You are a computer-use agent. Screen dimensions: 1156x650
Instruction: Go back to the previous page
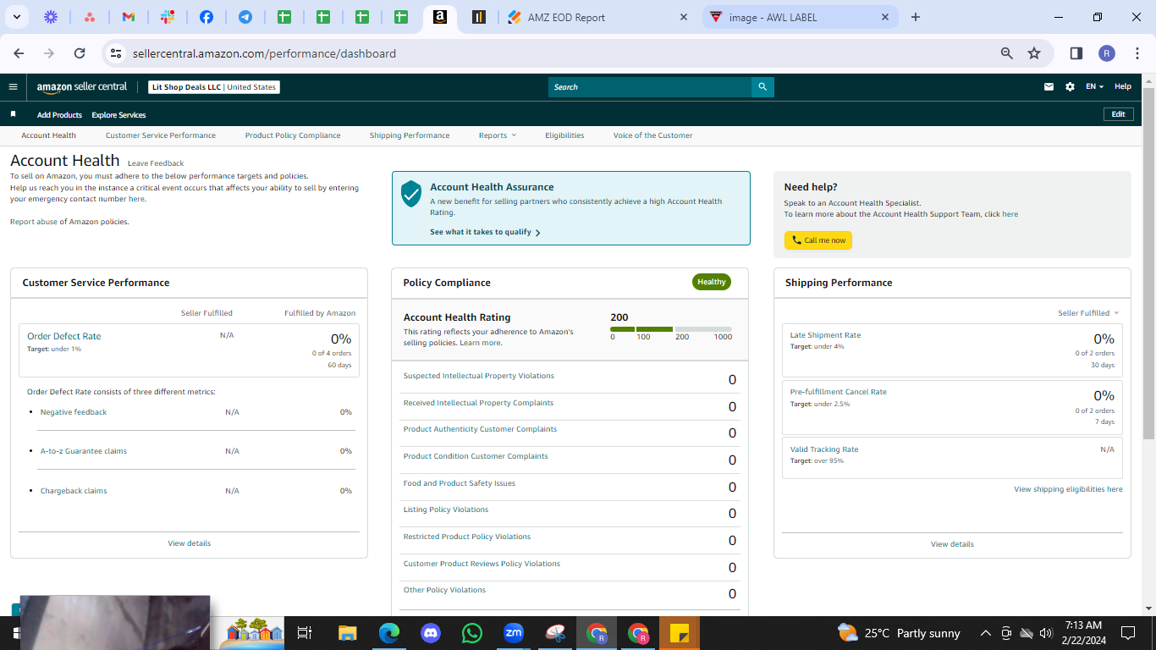tap(19, 53)
